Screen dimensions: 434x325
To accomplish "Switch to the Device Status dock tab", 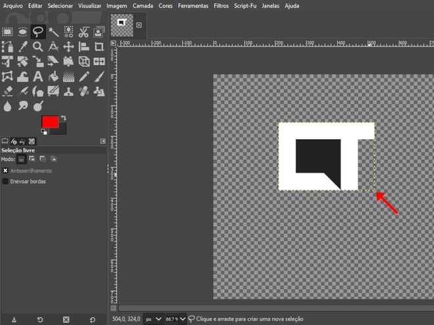I will [14, 142].
